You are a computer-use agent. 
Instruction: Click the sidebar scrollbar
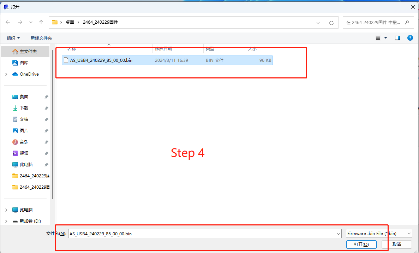53,124
